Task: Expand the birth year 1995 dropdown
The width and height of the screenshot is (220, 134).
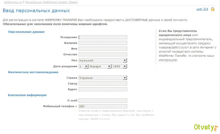Action: 119,66
